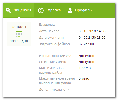The height and width of the screenshot is (100, 118).
Task: Click the Загружено файлов label
Action: tap(54, 44)
